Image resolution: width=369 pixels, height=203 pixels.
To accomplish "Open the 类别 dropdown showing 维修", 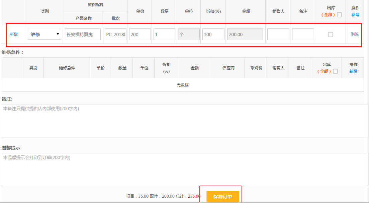I will click(x=44, y=34).
